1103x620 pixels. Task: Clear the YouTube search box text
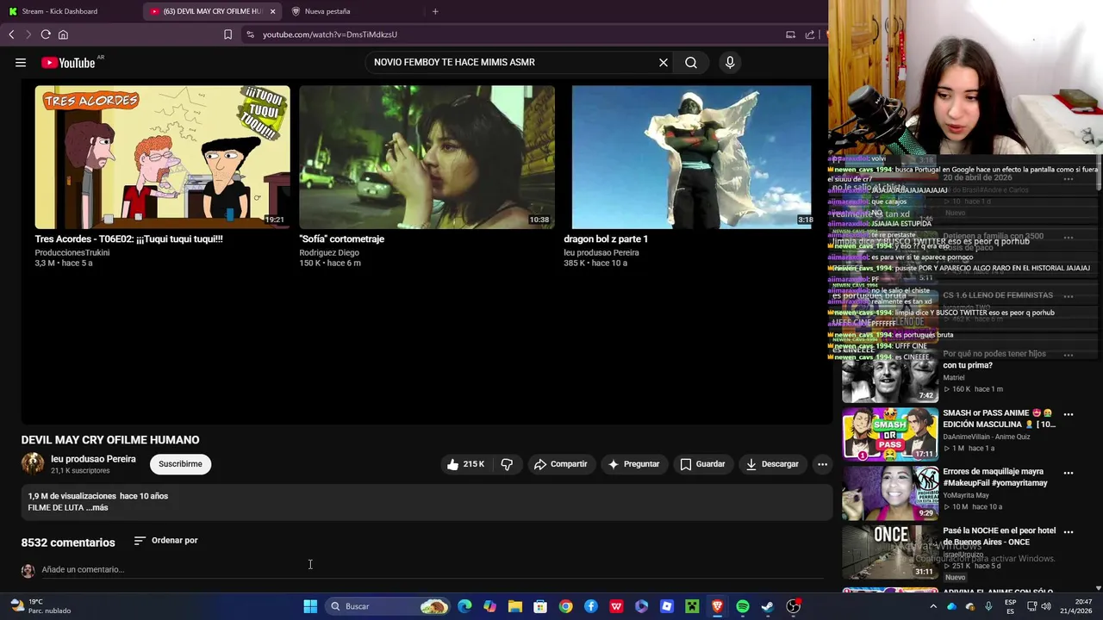click(664, 62)
